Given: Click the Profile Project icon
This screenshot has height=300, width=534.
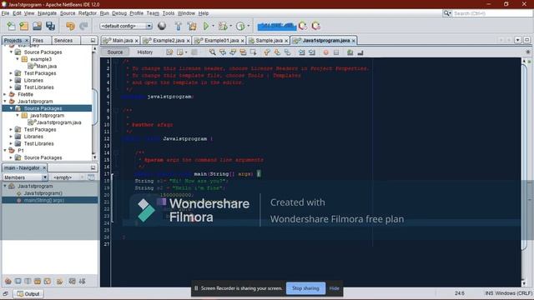Looking at the screenshot, I should pyautogui.click(x=240, y=26).
